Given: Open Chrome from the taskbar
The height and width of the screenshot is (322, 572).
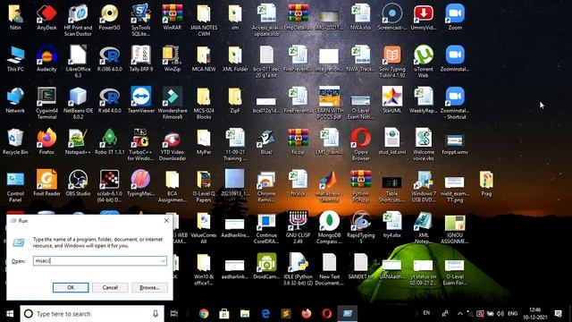Looking at the screenshot, I should [204, 314].
